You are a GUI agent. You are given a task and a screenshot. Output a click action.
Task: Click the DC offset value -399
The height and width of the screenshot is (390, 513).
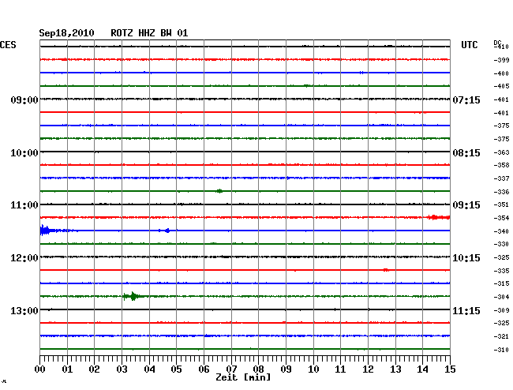[501, 60]
